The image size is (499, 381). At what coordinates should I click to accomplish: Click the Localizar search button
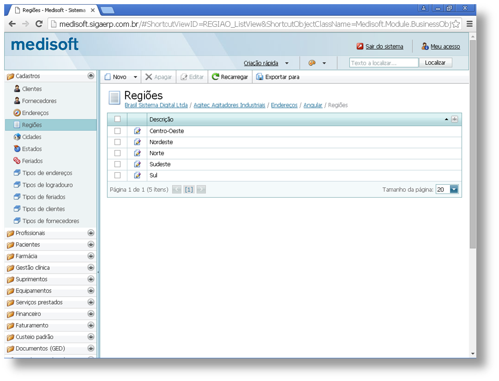(435, 62)
